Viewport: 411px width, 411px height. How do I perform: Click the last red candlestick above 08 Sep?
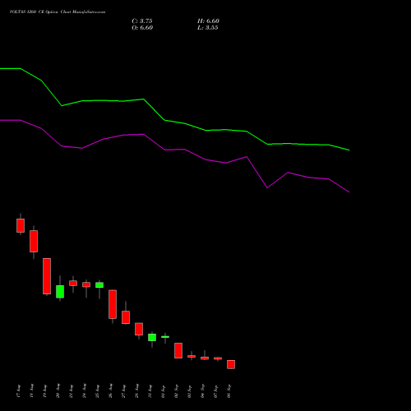[x=231, y=364]
